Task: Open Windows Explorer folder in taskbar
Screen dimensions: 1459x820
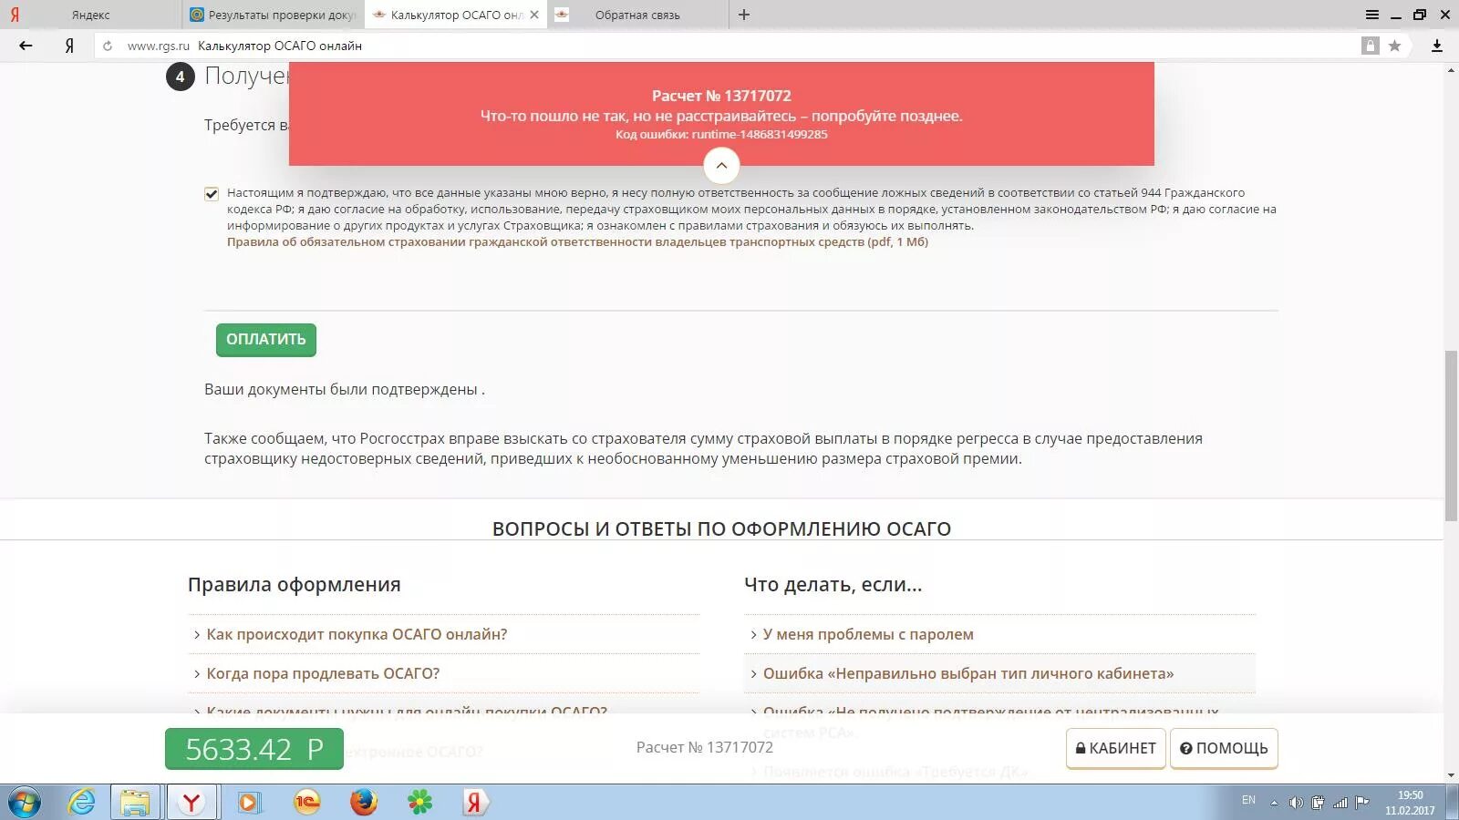Action: pos(135,803)
